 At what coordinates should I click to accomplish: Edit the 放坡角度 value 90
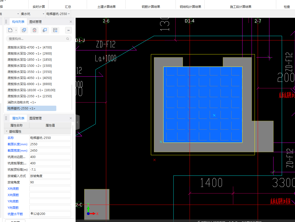point(50,182)
